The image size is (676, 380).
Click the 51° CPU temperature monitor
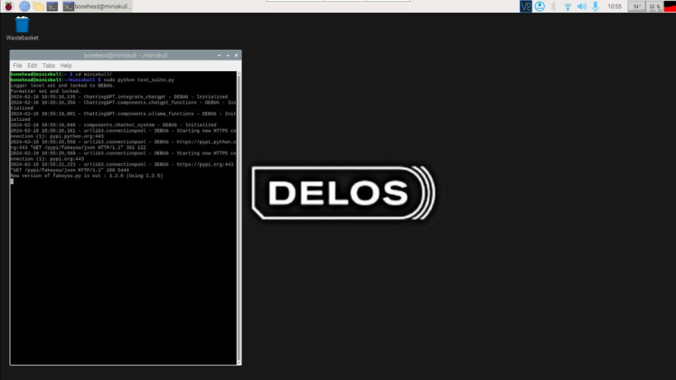[x=637, y=6]
